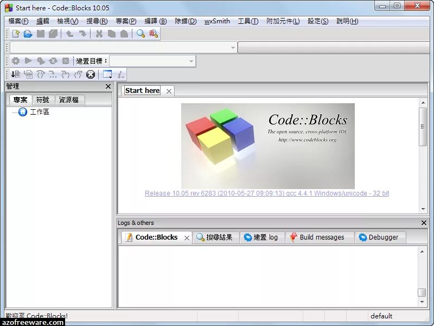
Task: Click debugger various info icon
Action: tap(120, 74)
